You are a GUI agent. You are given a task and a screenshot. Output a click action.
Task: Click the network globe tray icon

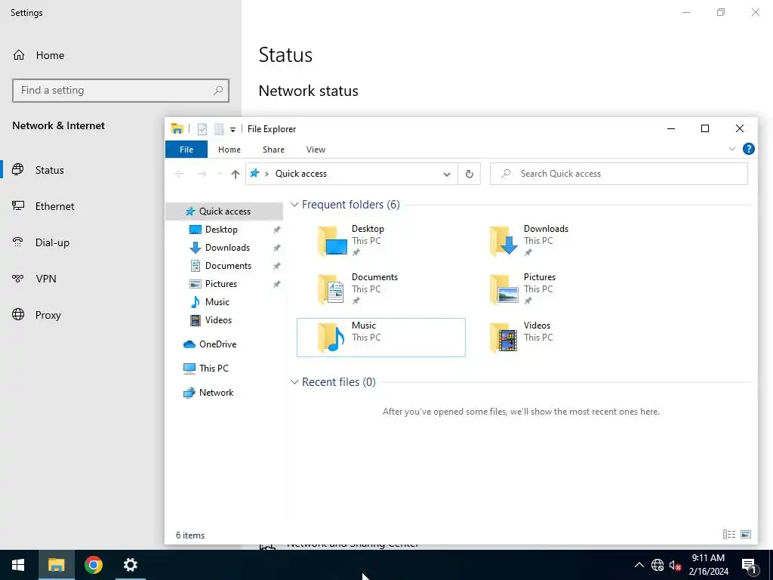click(x=658, y=565)
